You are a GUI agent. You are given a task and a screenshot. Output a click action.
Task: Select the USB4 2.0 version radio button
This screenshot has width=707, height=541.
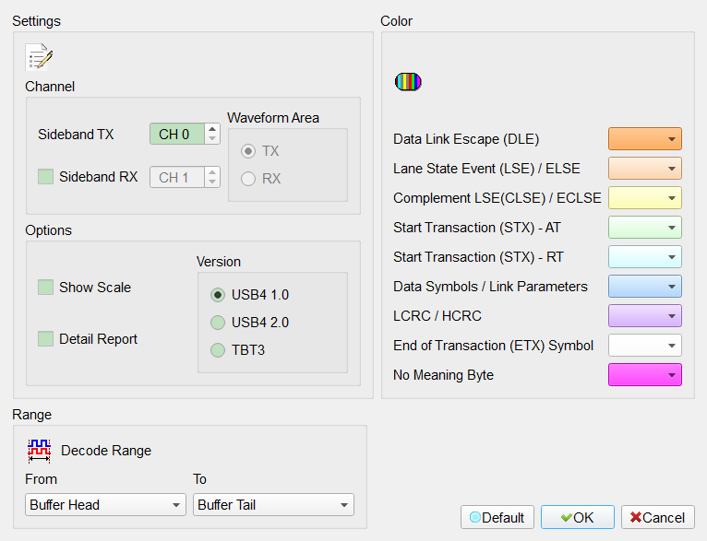tap(218, 323)
